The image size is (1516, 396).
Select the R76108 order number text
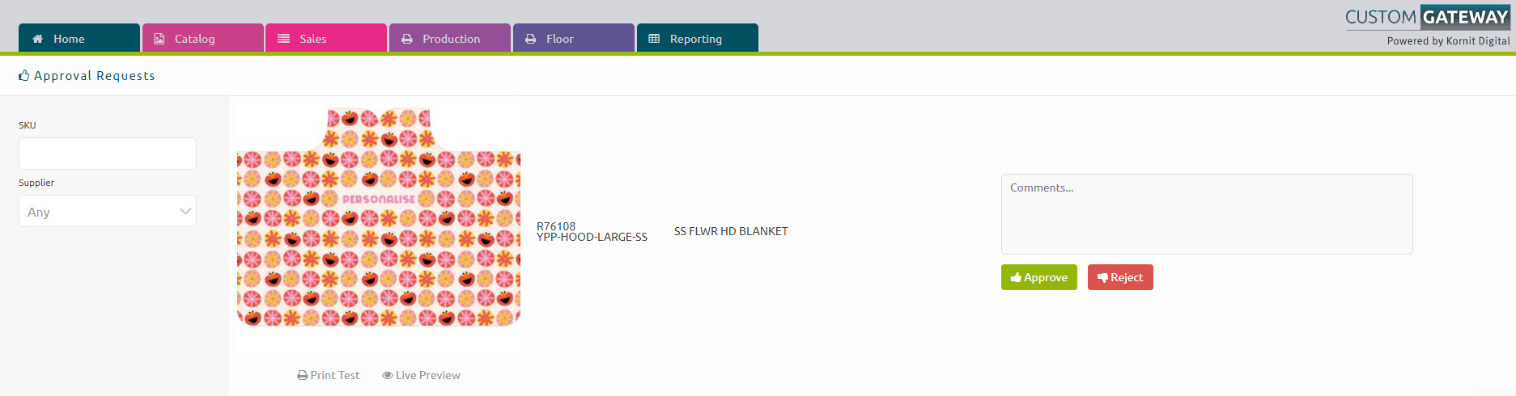pos(556,226)
